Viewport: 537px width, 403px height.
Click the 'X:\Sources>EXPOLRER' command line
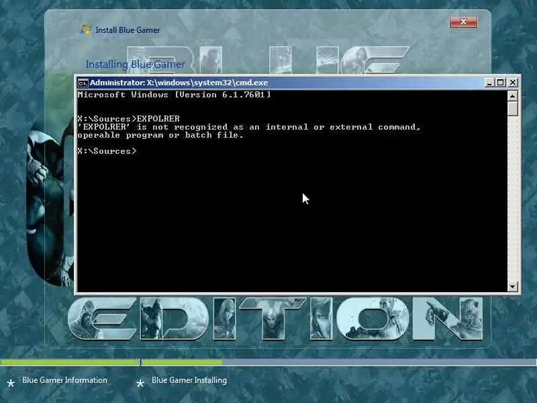point(128,119)
